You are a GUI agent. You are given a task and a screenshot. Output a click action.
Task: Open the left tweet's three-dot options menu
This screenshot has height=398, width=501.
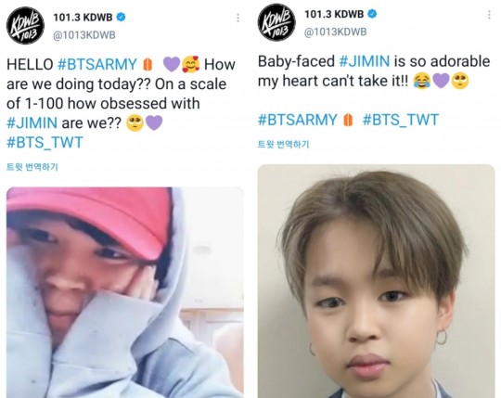coord(238,18)
